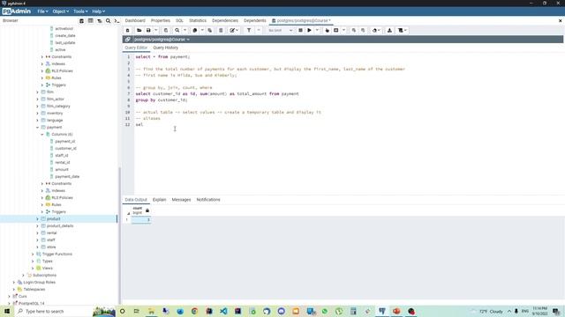The width and height of the screenshot is (565, 317).
Task: Open the Help menu
Action: click(98, 11)
